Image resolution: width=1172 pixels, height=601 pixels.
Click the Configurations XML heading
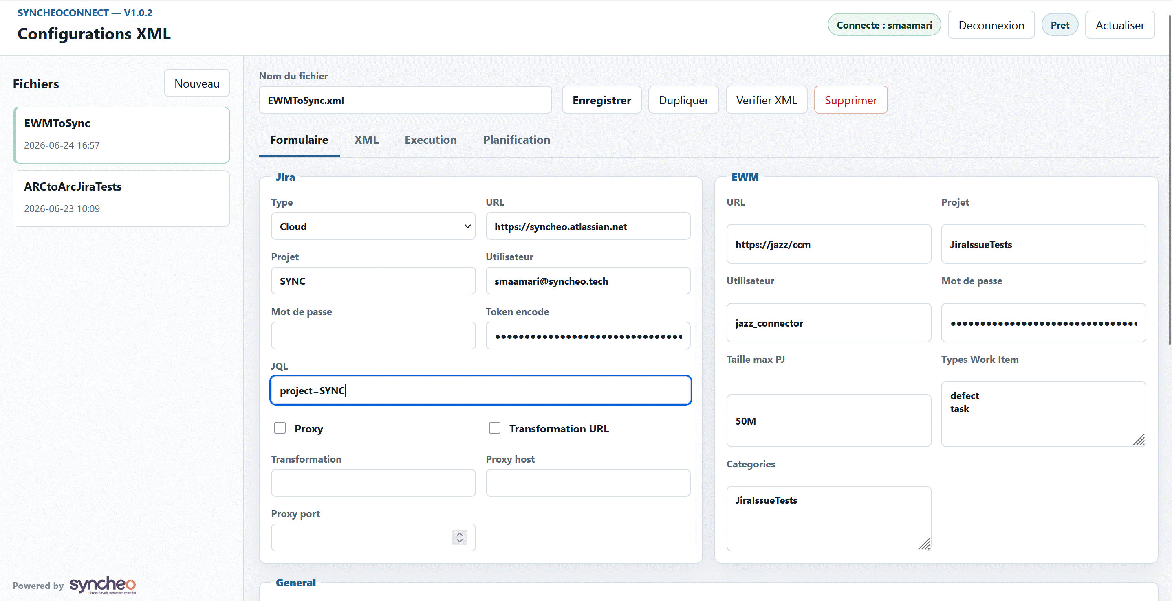click(x=94, y=34)
